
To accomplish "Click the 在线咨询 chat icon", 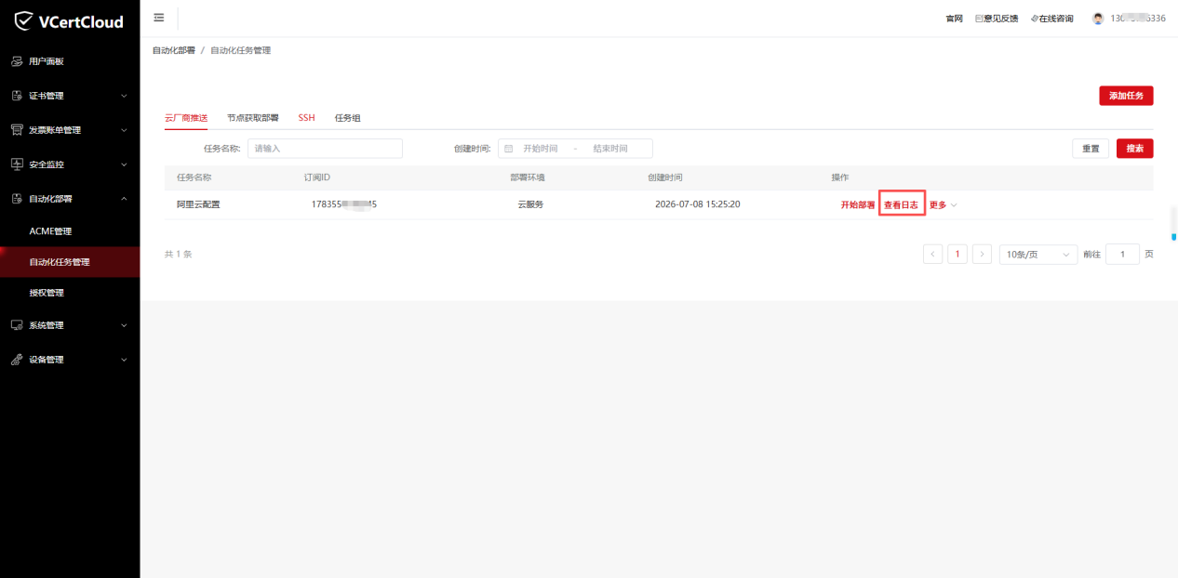I will click(x=1034, y=19).
